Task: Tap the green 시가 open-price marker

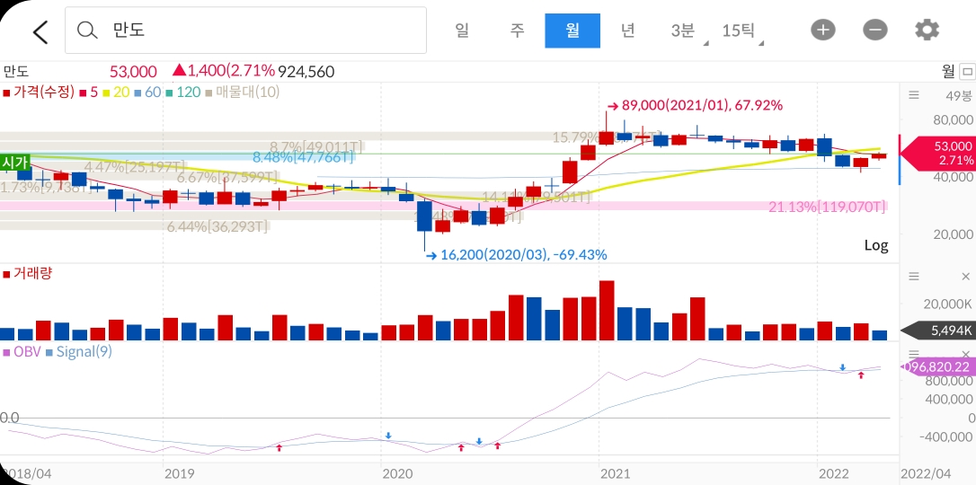Action: coord(15,163)
